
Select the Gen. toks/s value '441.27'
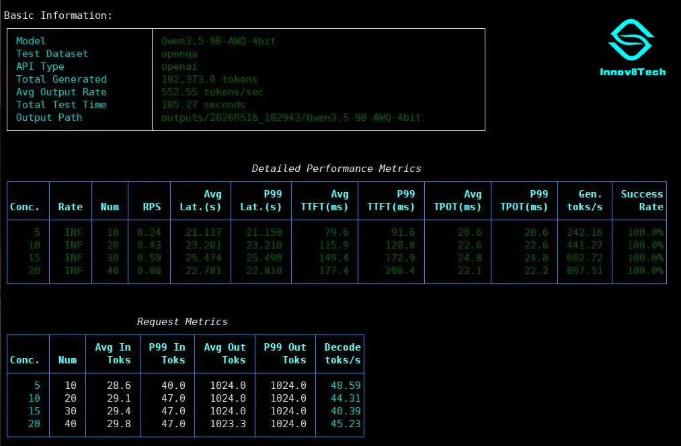(585, 245)
